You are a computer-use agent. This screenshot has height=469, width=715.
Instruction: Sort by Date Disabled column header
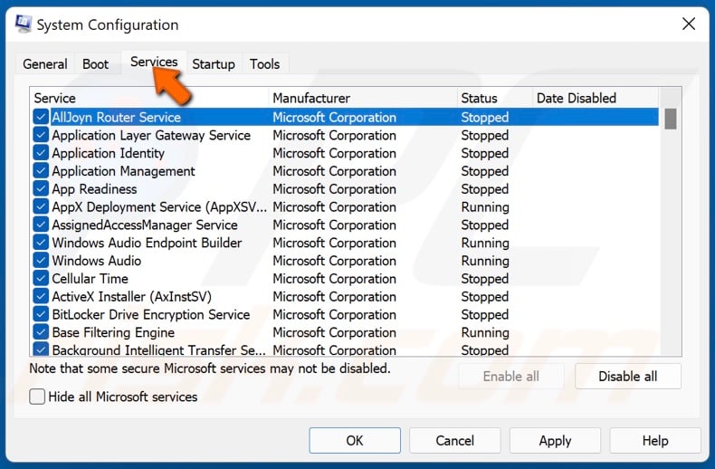point(596,98)
